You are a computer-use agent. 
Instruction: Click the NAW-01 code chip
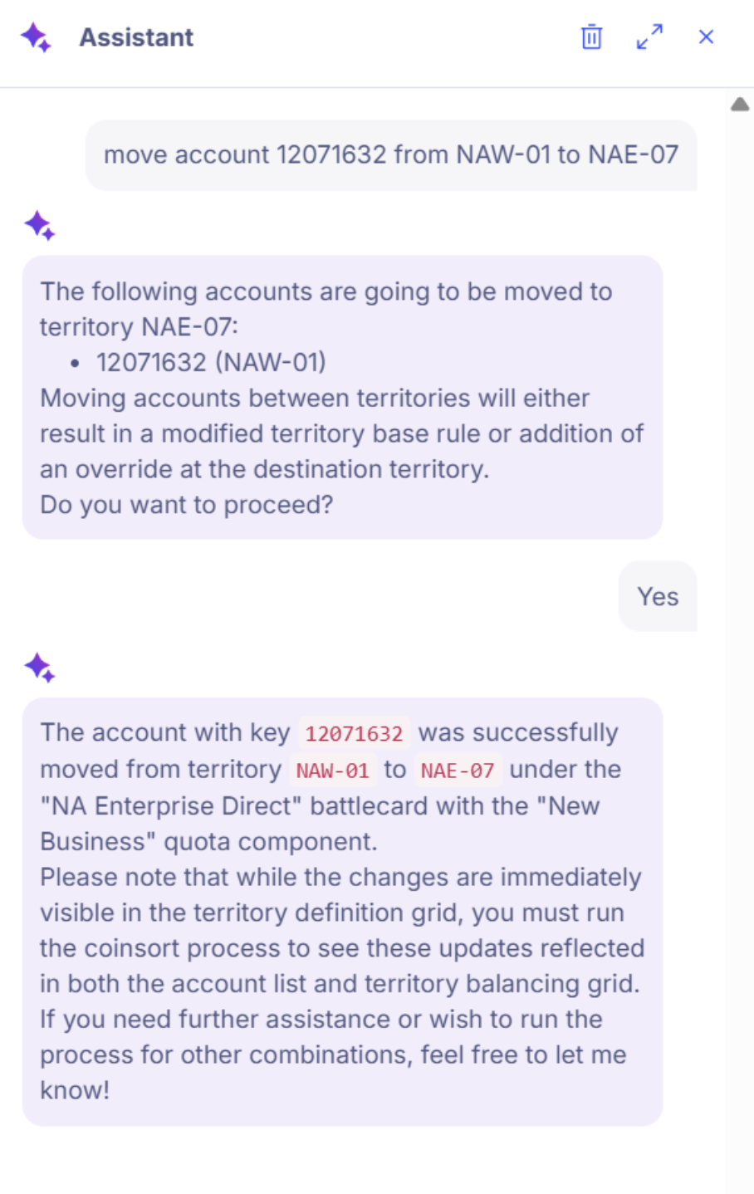(x=332, y=771)
